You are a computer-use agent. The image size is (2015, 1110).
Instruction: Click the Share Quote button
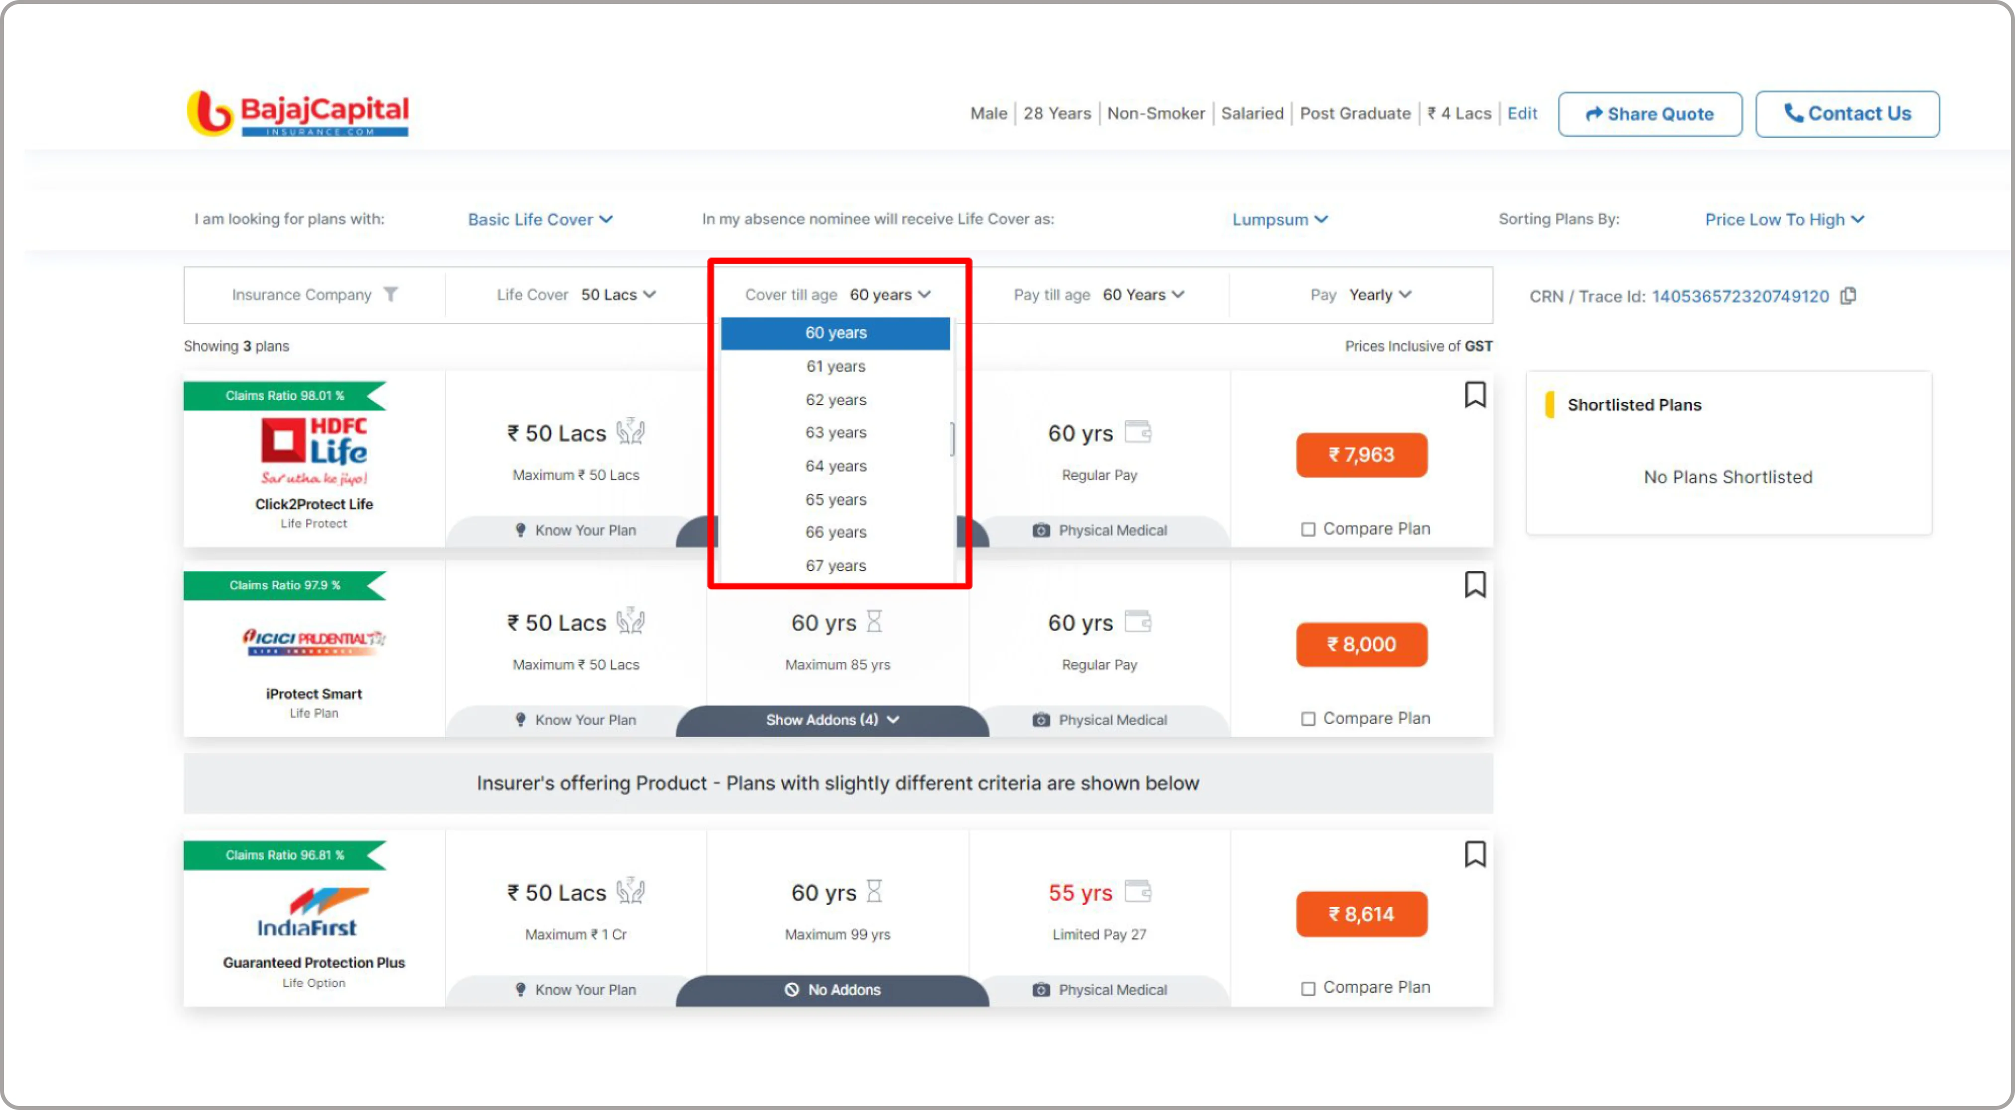(x=1649, y=114)
